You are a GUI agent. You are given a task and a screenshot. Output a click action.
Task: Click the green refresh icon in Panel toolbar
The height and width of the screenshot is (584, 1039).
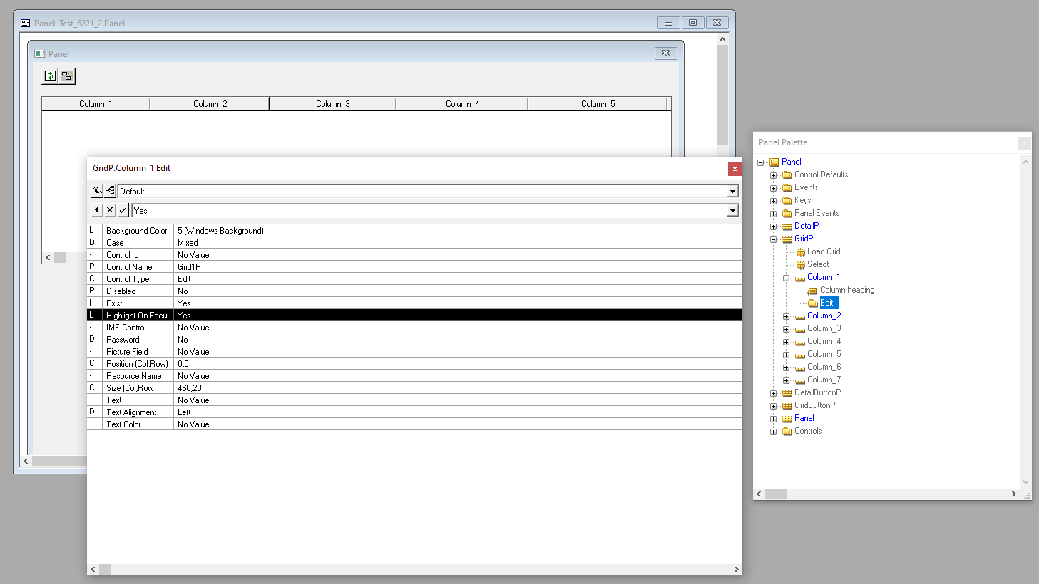(50, 75)
